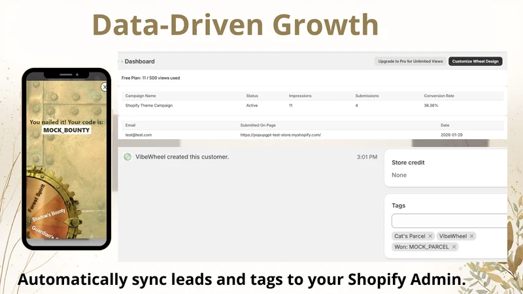Select the MOCK_BOUNTY code on phone

point(67,130)
